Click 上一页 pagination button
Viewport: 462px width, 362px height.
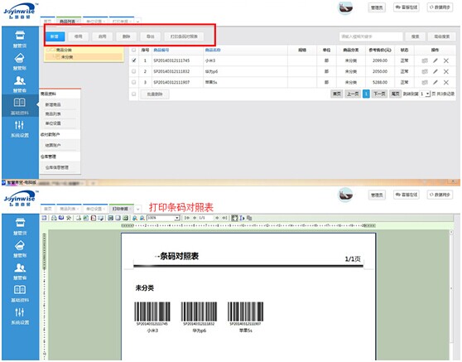pyautogui.click(x=353, y=94)
